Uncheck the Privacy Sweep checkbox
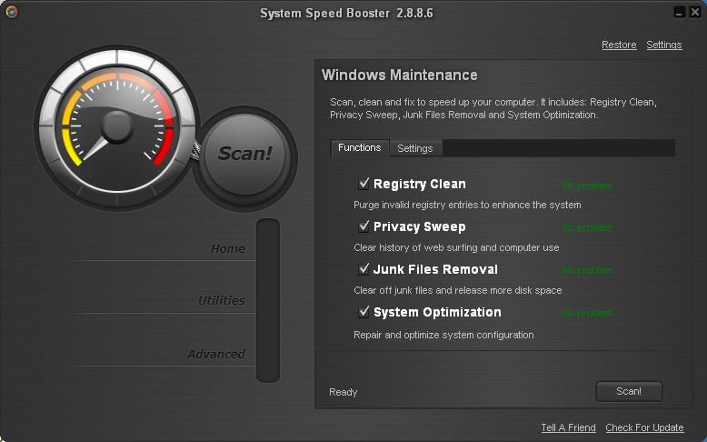707x442 pixels. pos(363,226)
